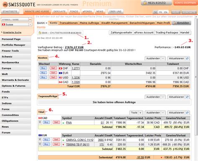This screenshot has width=198, height=161.
Task: Collapse the Tagesaufträge panel with the minus icon
Action: pos(163,97)
